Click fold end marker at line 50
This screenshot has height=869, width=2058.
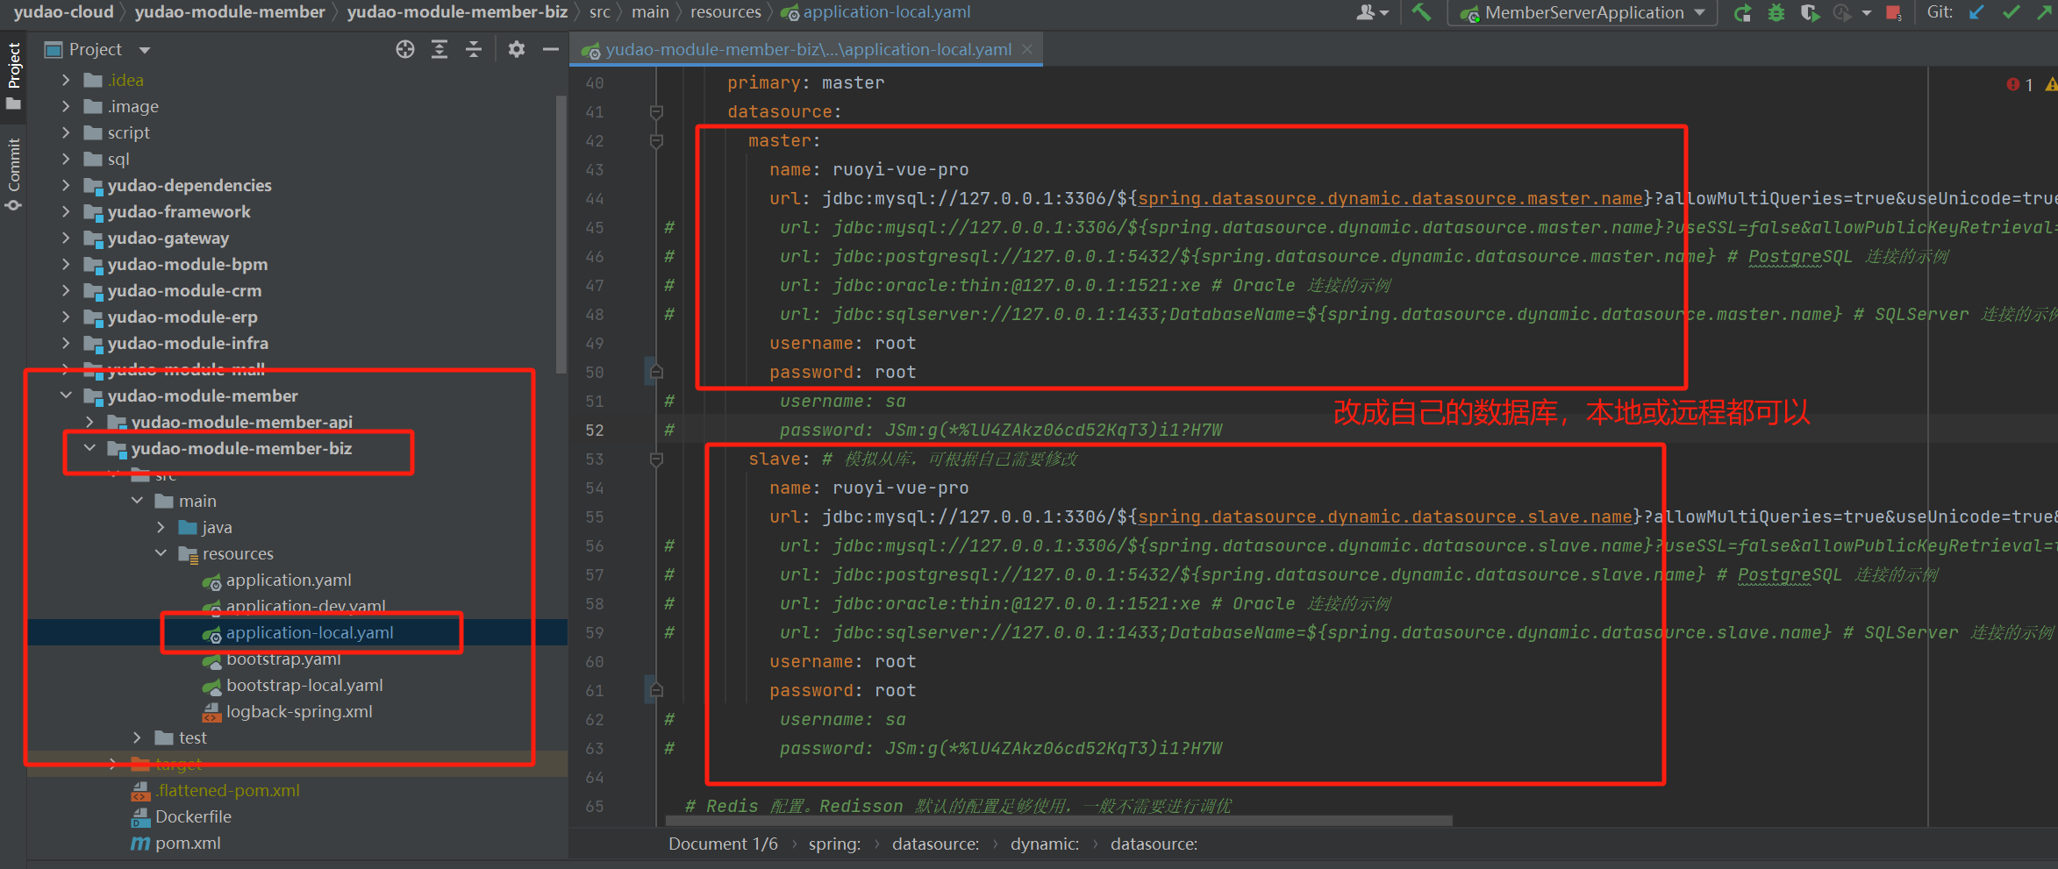pos(656,372)
